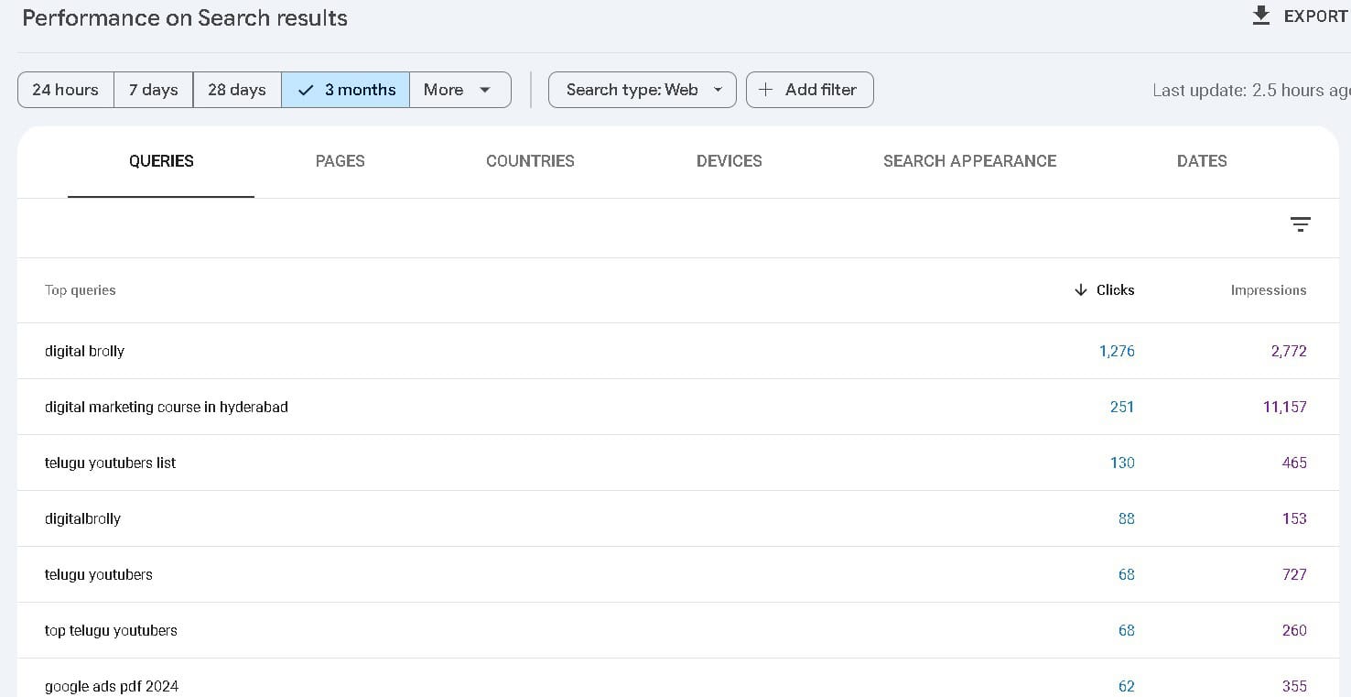Image resolution: width=1351 pixels, height=697 pixels.
Task: Expand the More date range dropdown
Action: pos(459,90)
